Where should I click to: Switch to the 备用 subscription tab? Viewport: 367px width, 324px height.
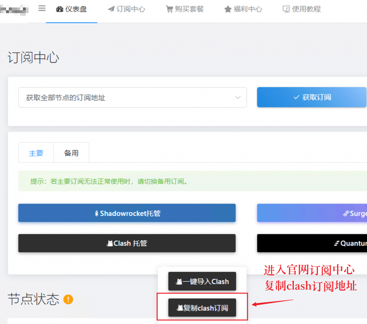click(x=71, y=153)
